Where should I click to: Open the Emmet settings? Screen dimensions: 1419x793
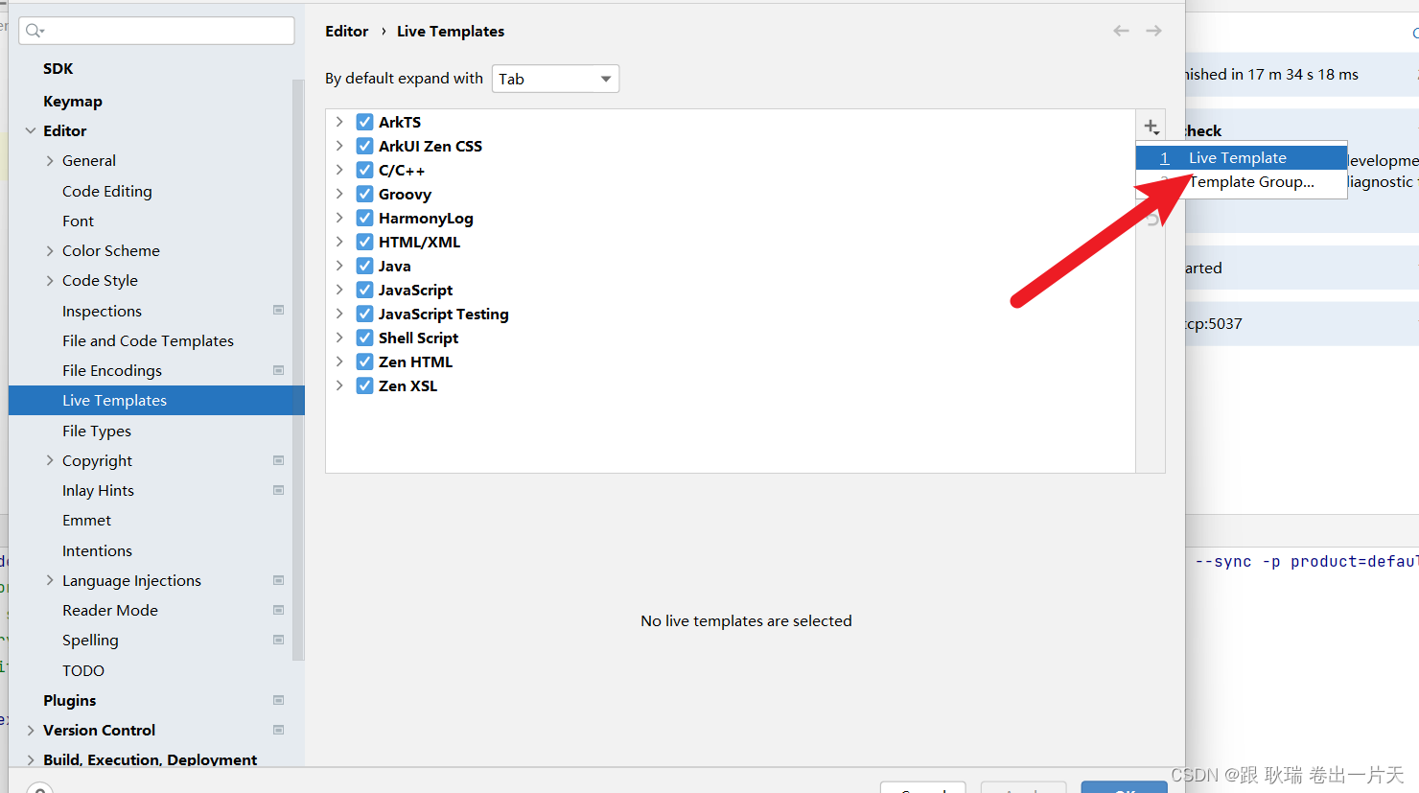tap(87, 520)
